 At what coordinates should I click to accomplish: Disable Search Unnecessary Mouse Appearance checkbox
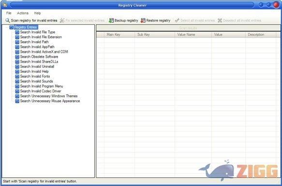coord(17,101)
